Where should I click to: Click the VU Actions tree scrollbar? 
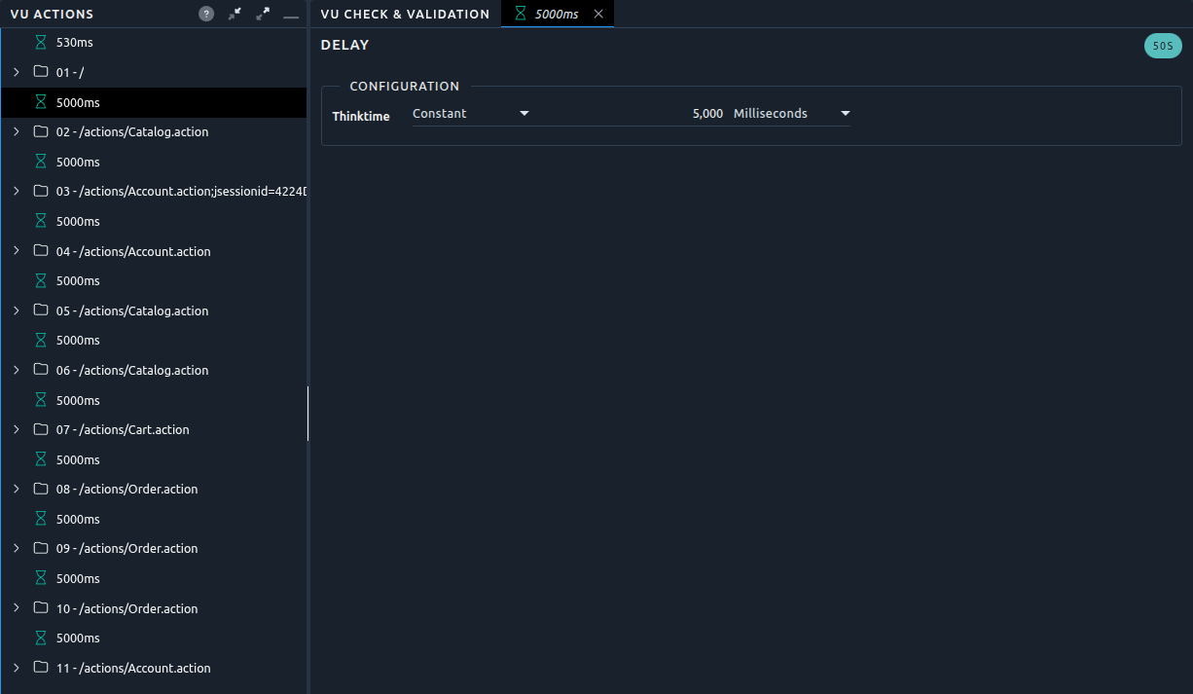click(x=307, y=414)
